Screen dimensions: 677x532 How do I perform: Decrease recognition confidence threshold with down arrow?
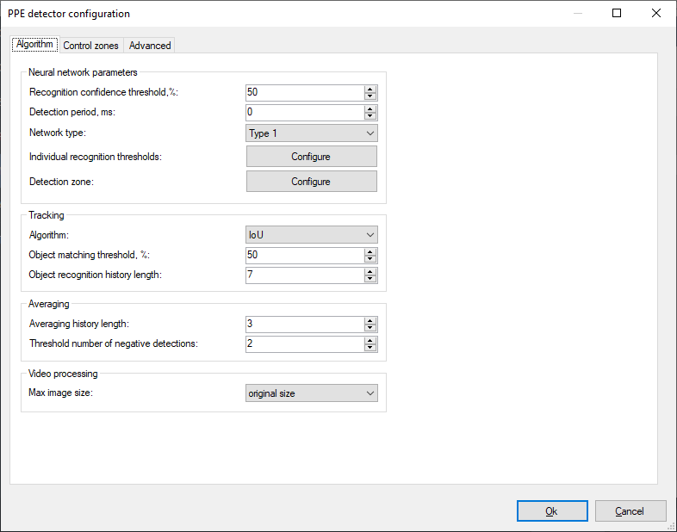tap(370, 96)
